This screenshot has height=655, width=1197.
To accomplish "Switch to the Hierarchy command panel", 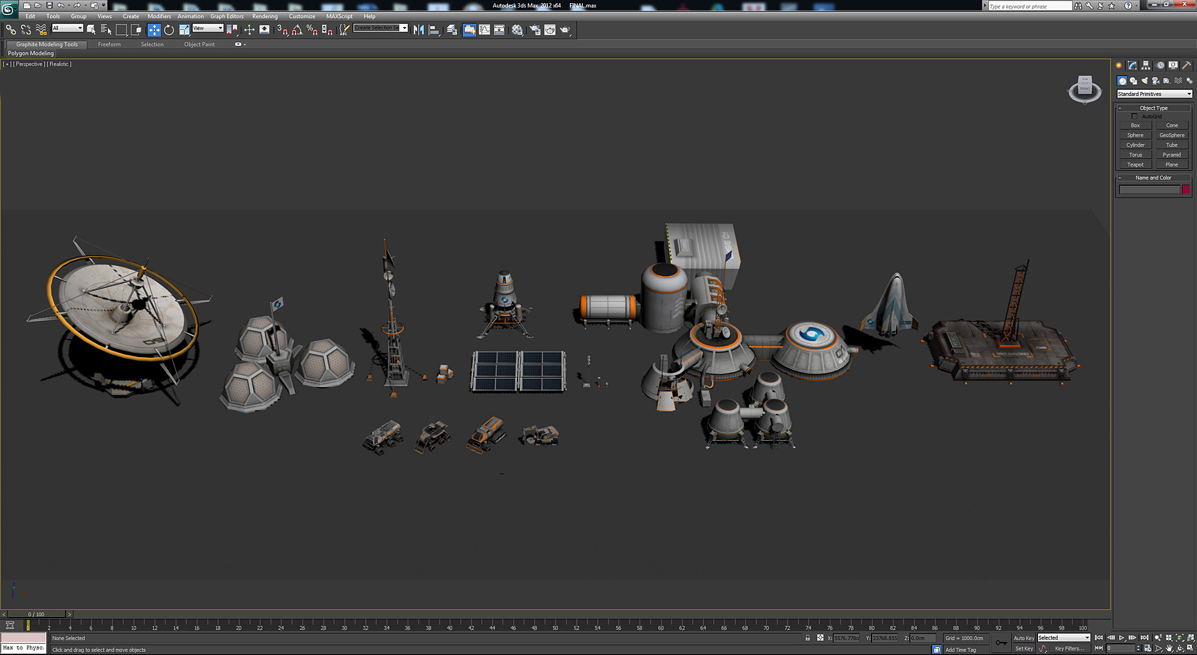I will (x=1146, y=65).
